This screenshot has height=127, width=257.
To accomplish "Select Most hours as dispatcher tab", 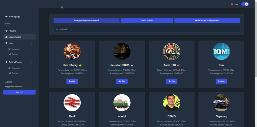I will (x=207, y=21).
